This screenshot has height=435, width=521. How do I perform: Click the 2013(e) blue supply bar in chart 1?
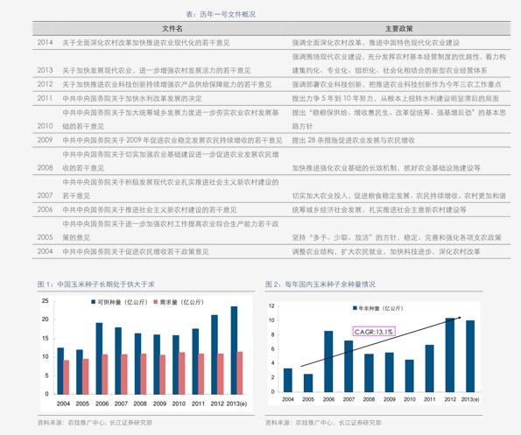[x=234, y=350]
